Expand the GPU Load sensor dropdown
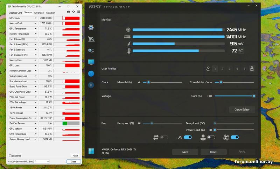 point(36,66)
